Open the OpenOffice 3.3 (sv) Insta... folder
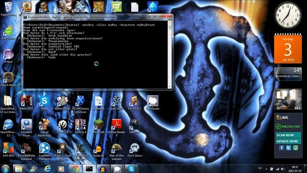Image resolution: width=307 pixels, height=173 pixels. [x=8, y=104]
